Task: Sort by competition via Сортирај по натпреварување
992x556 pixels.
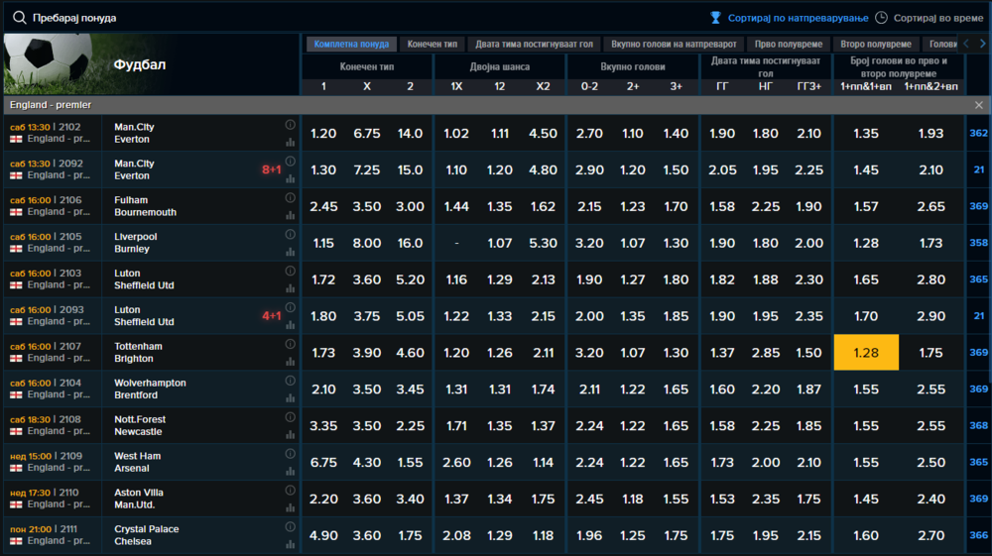Action: 798,18
